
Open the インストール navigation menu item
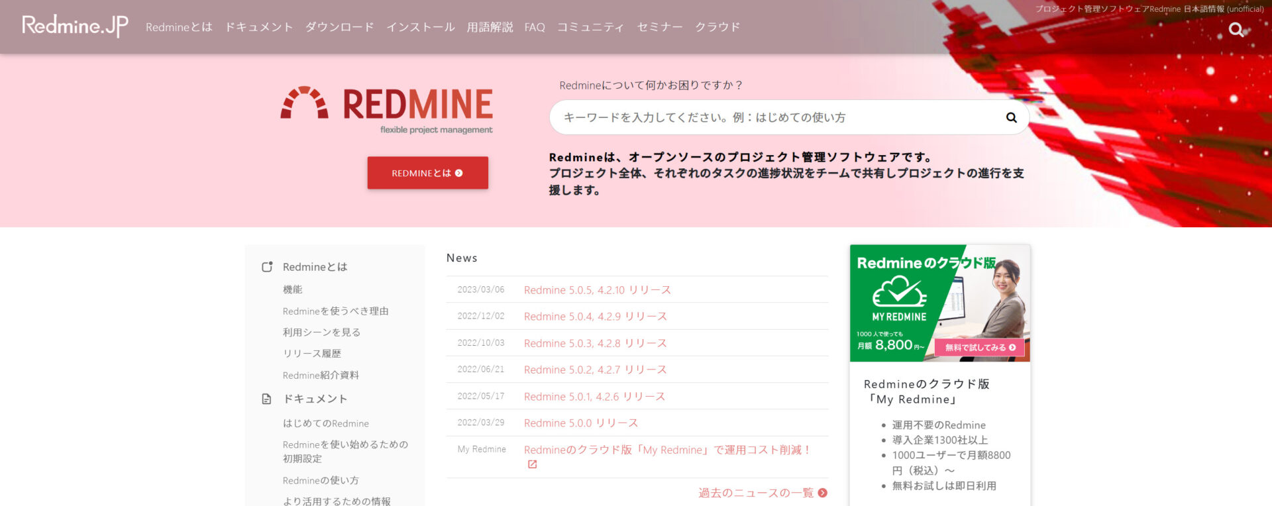(421, 27)
